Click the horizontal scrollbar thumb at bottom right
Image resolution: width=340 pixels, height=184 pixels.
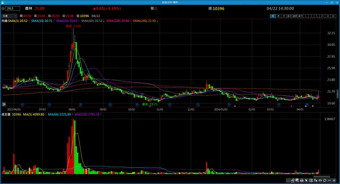click(321, 177)
